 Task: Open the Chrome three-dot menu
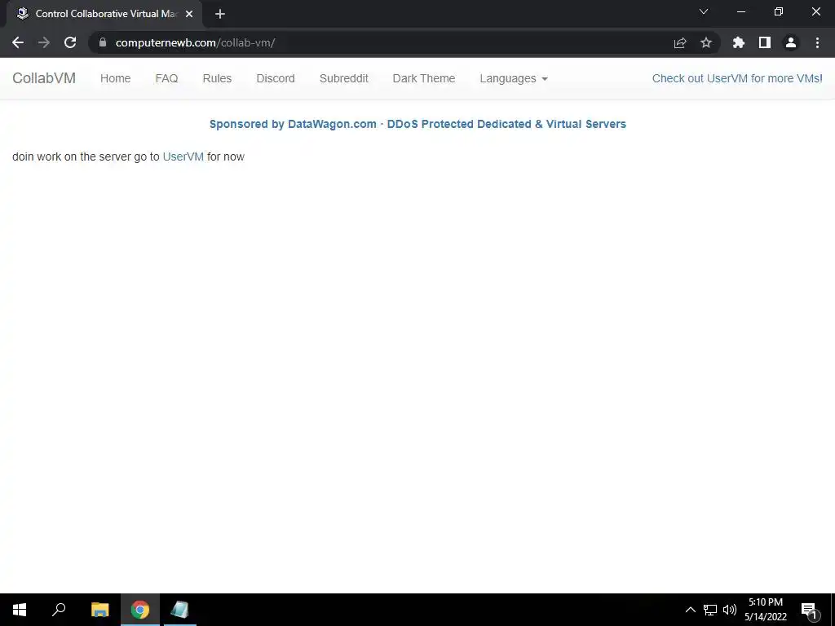(x=817, y=42)
